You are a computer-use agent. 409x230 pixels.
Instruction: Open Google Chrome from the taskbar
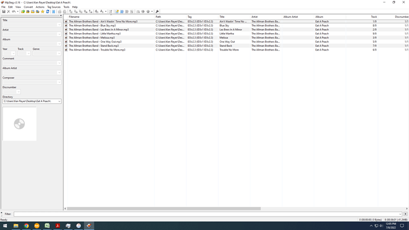point(26,226)
